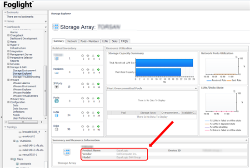Click the Storage Array icon in summary section
The height and width of the screenshot is (168, 250).
click(x=67, y=152)
